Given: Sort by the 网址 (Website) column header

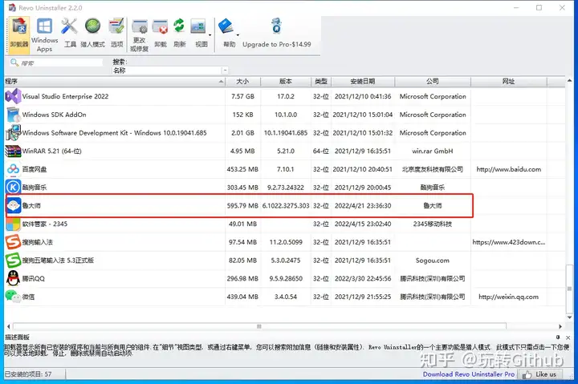Looking at the screenshot, I should coord(509,81).
